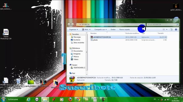Click the network signal tray icon
The height and width of the screenshot is (102, 183).
(165, 99)
